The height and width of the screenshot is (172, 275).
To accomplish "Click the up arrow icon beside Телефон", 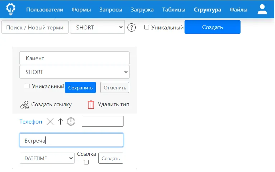I will 60,121.
